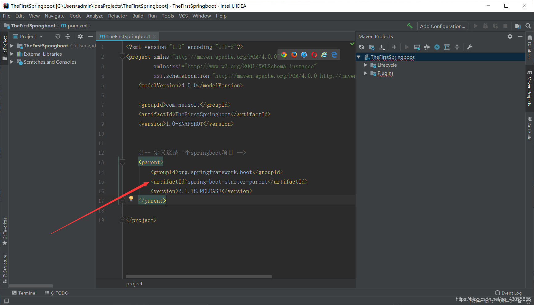Viewport: 534px width, 305px height.
Task: Open the Analyze menu
Action: click(95, 16)
